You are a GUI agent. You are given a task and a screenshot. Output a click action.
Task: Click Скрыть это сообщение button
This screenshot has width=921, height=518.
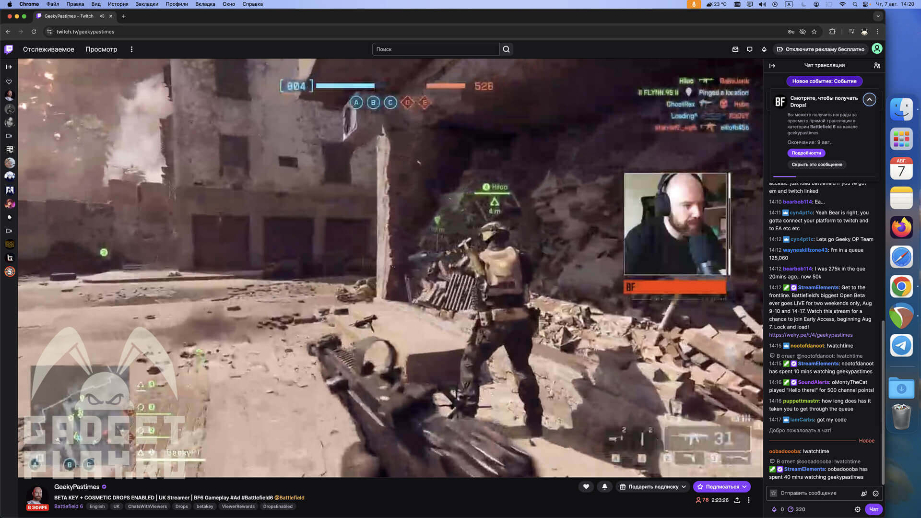click(816, 165)
